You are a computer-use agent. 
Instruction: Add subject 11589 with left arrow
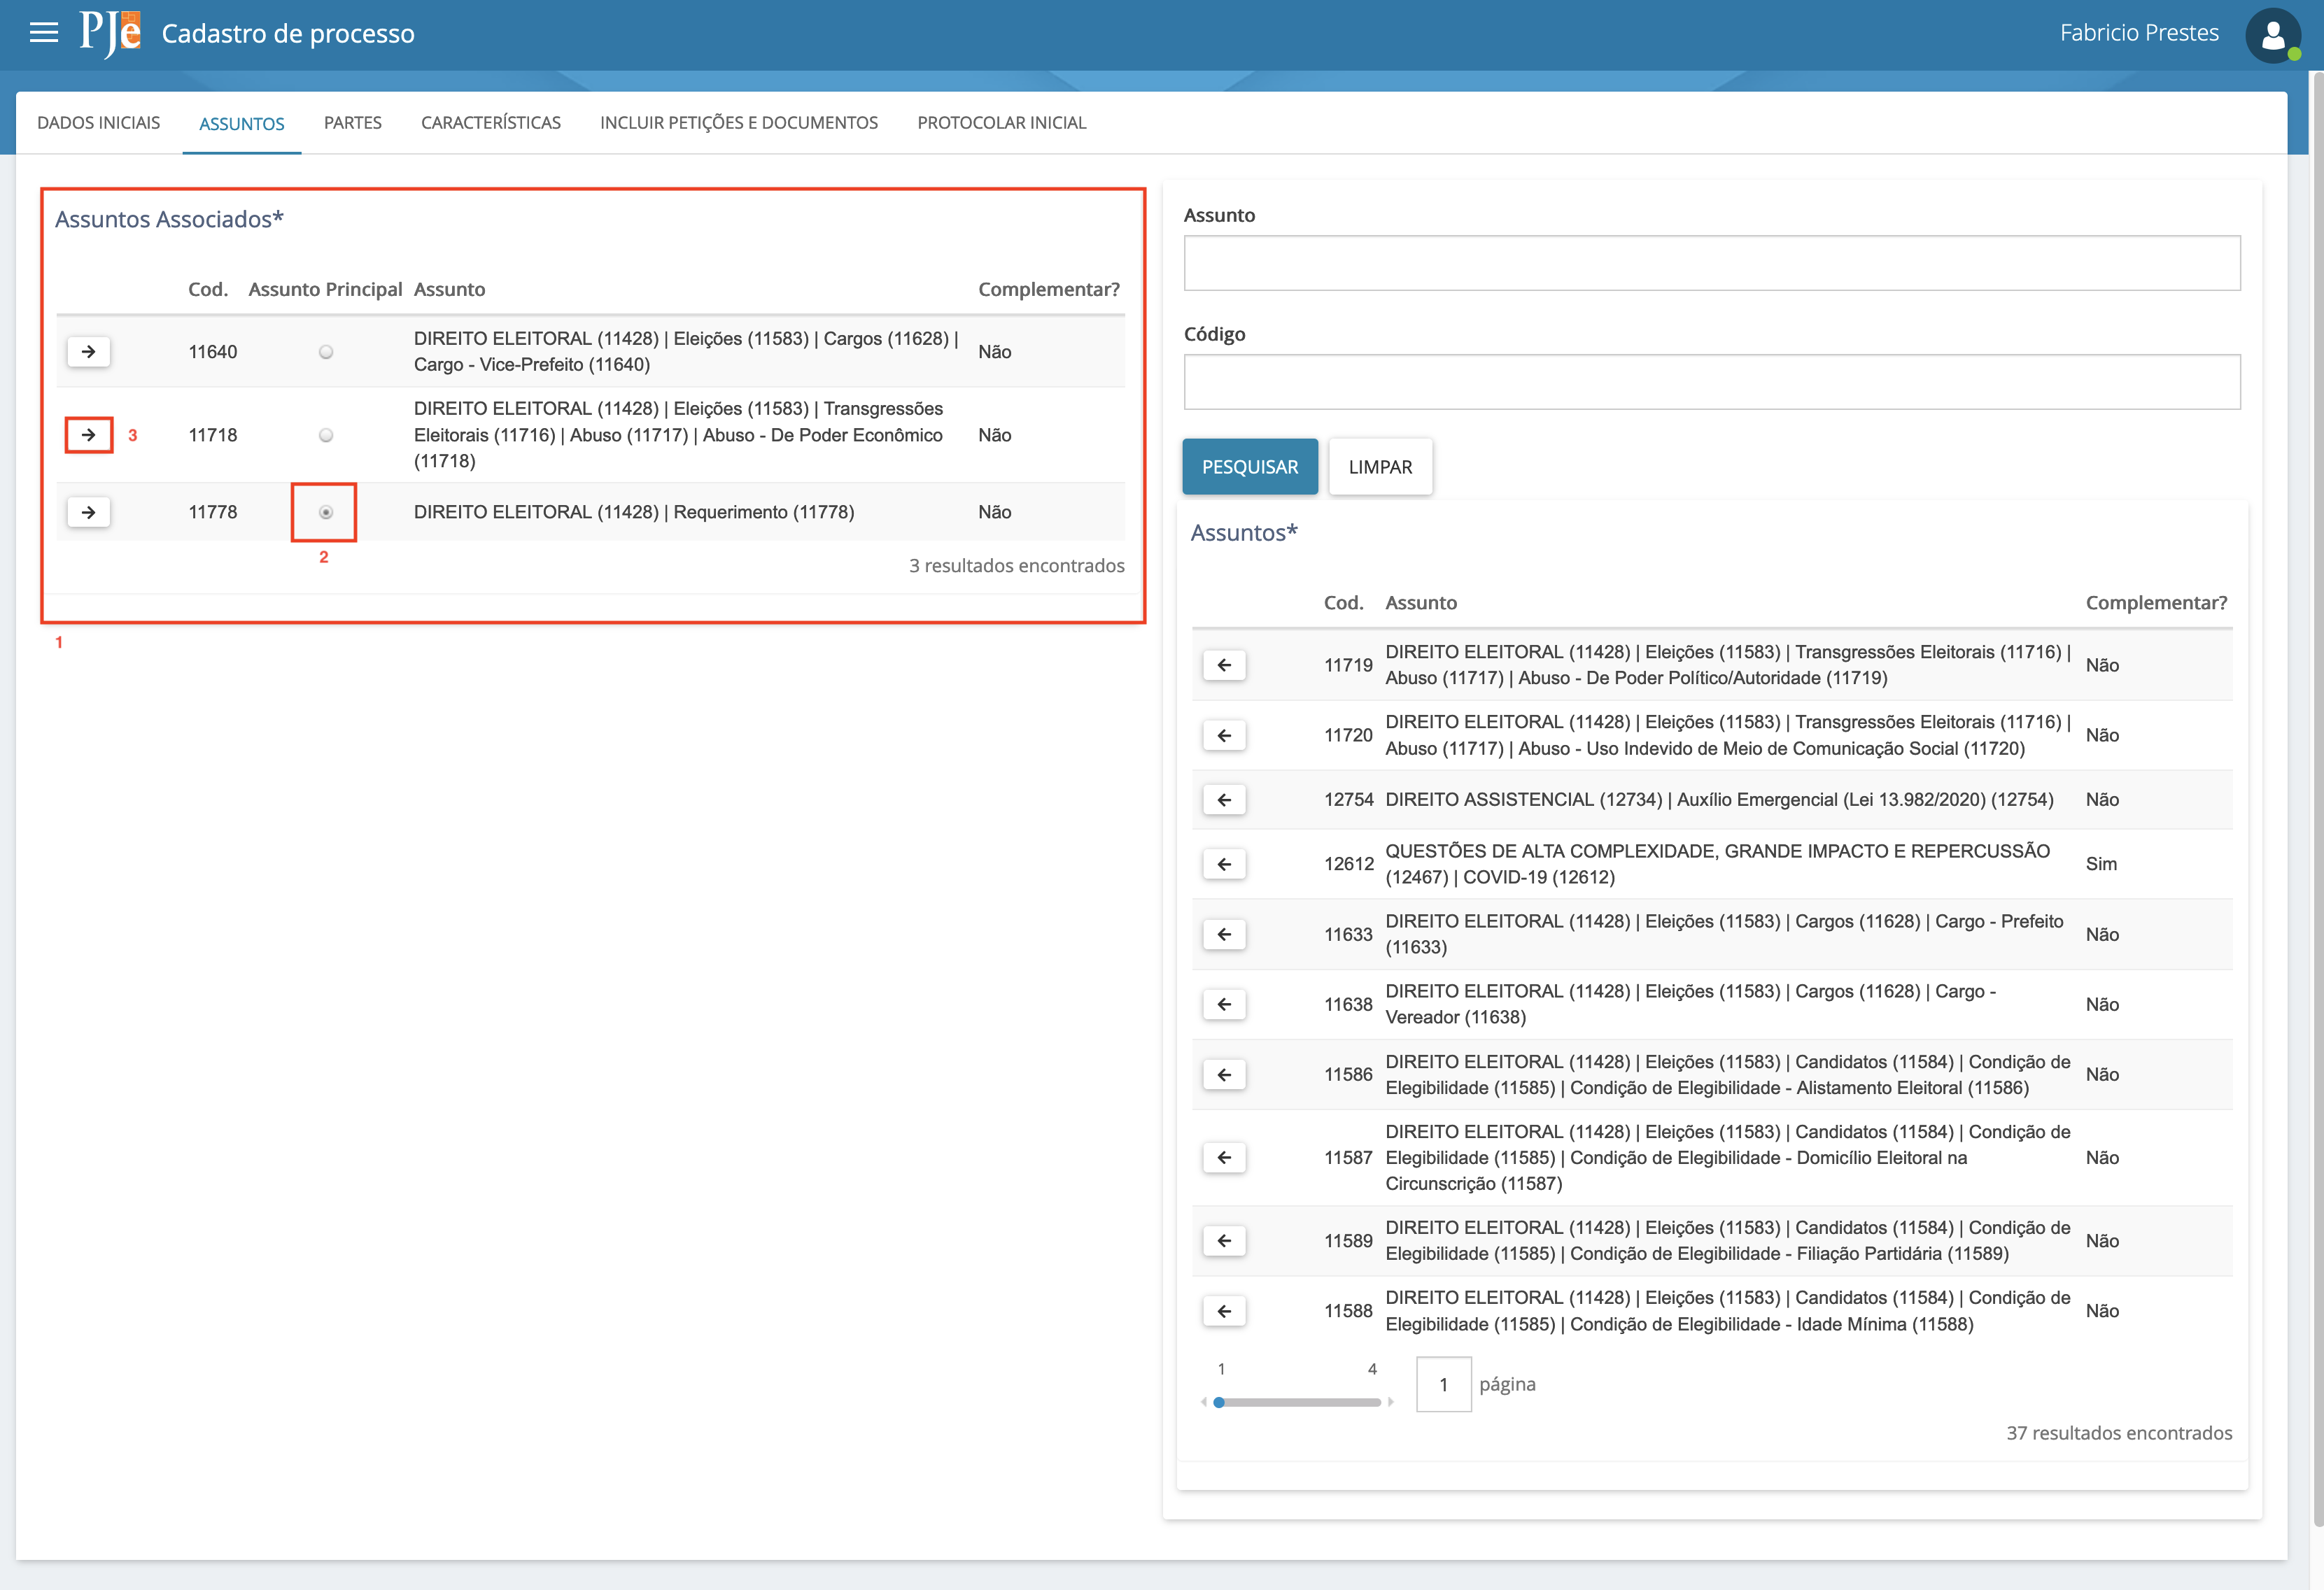(1224, 1240)
